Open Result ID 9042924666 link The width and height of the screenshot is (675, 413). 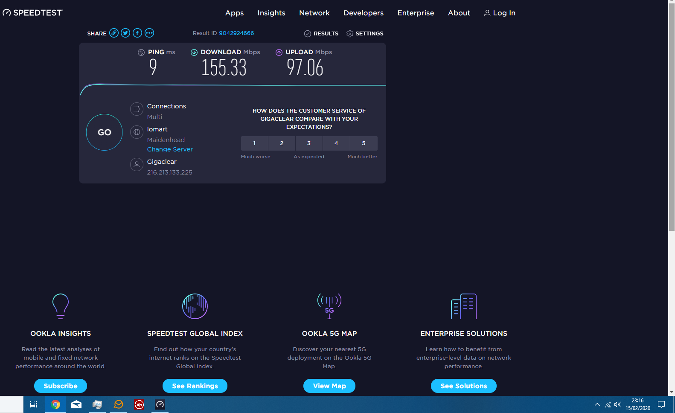coord(236,33)
